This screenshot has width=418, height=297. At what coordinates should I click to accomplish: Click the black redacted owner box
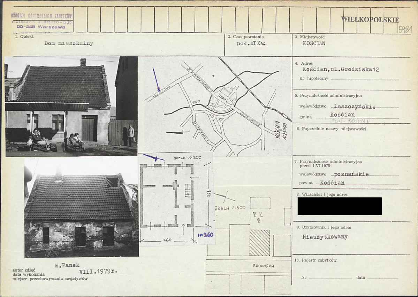[339, 206]
